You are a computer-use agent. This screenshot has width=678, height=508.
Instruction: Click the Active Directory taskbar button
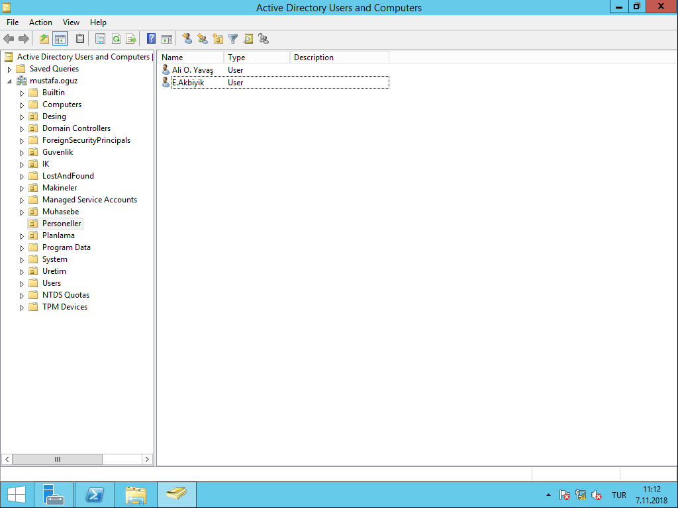(177, 495)
